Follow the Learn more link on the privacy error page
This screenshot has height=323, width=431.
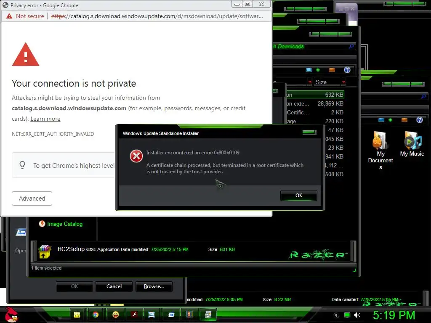45,119
